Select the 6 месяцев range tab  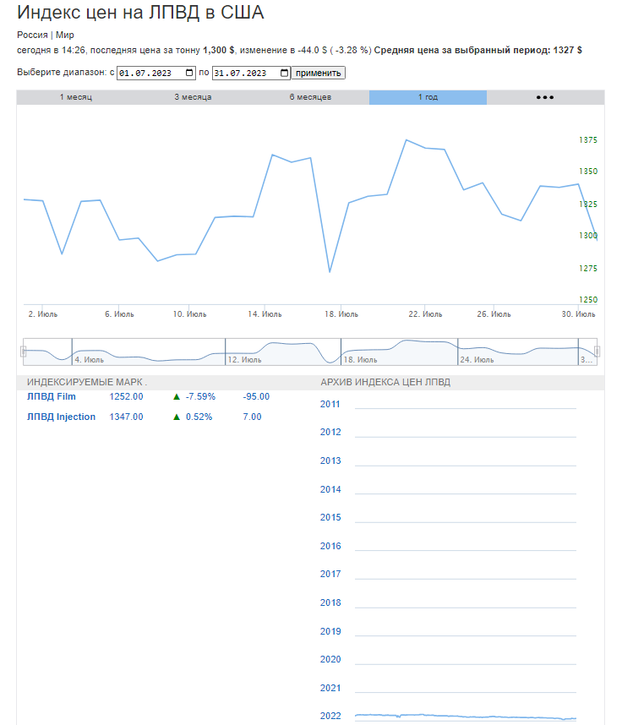pyautogui.click(x=310, y=97)
